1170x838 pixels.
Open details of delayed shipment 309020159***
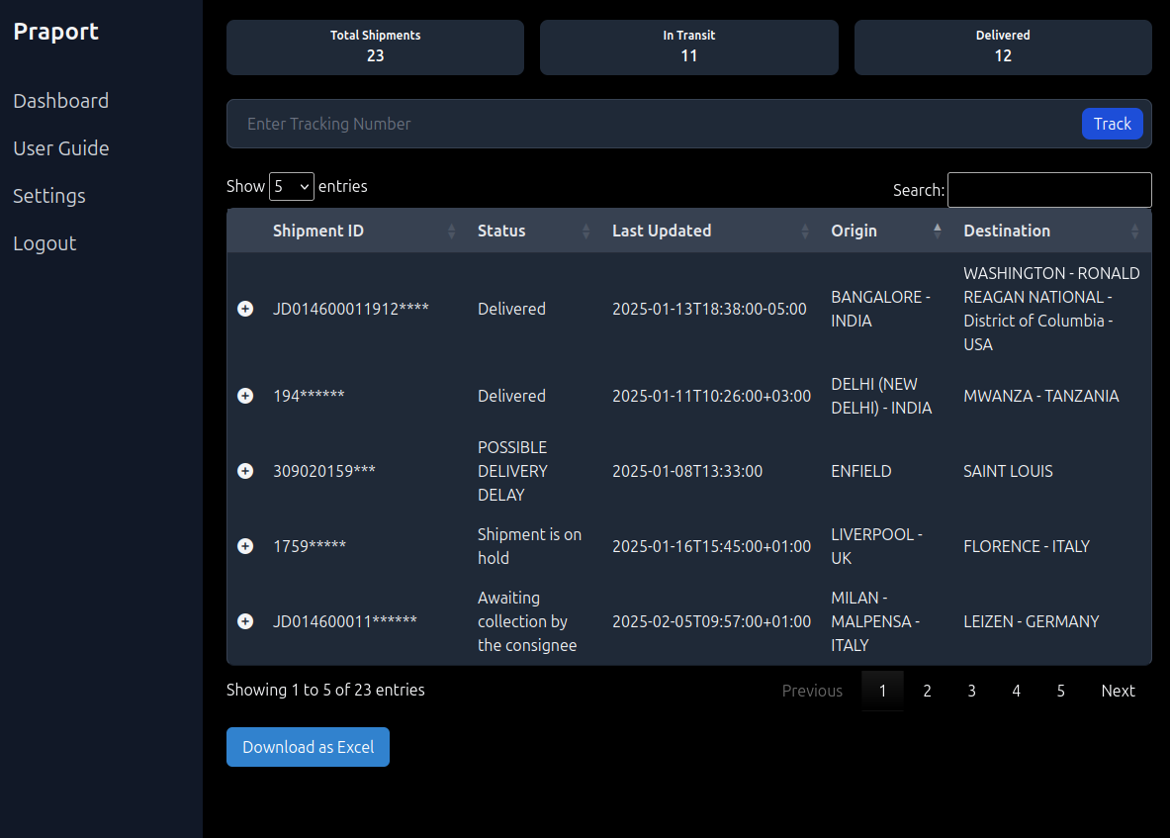click(x=245, y=471)
